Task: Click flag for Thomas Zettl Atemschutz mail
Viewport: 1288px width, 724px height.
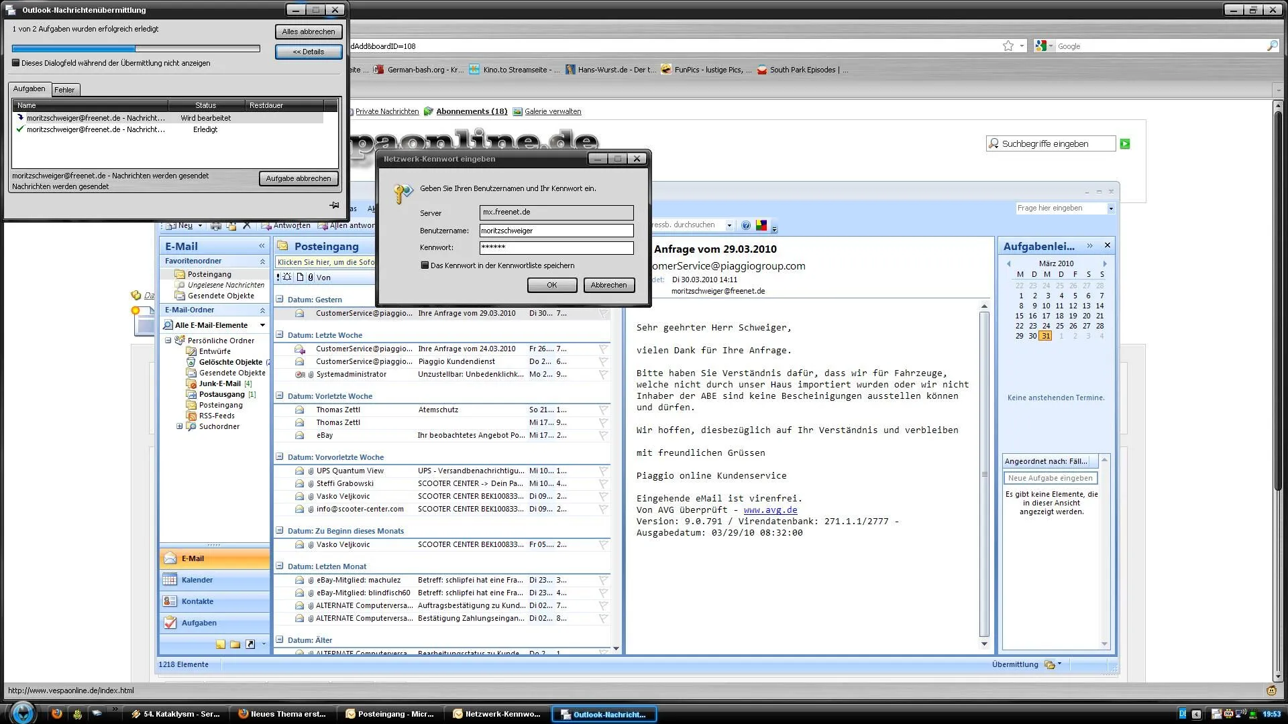Action: (603, 410)
